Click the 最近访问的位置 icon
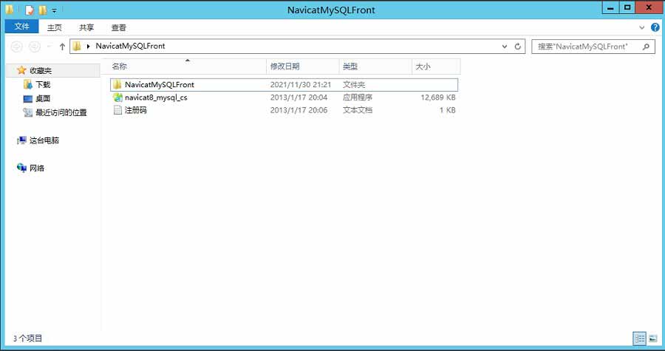Image resolution: width=665 pixels, height=351 pixels. tap(28, 112)
